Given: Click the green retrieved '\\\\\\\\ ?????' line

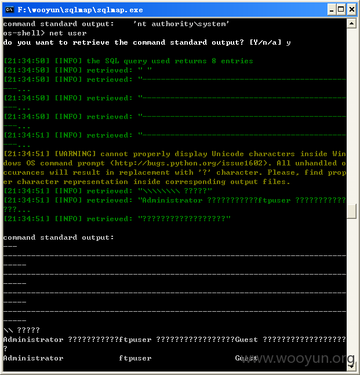Looking at the screenshot, I should (x=108, y=191).
